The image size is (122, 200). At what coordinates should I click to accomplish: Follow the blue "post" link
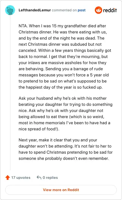click(x=81, y=10)
